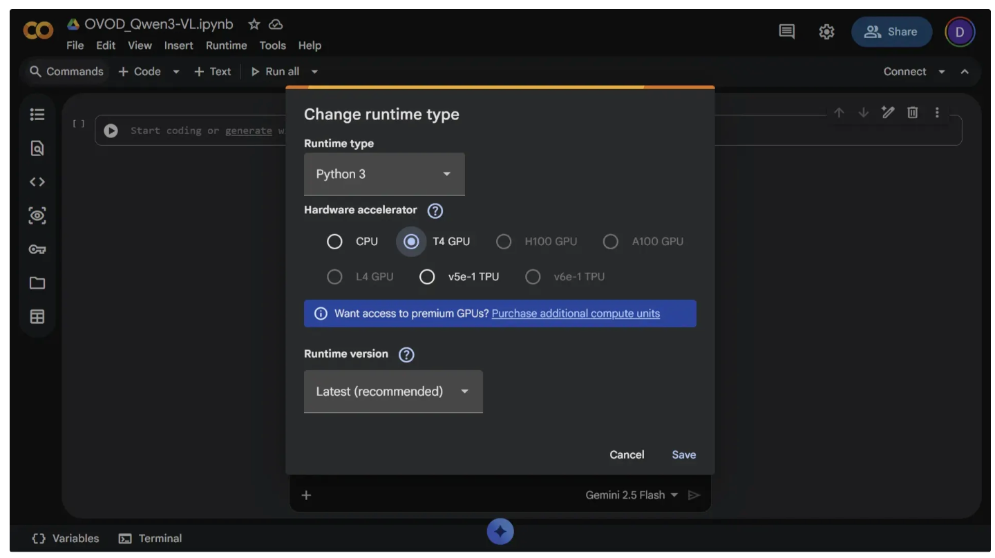The height and width of the screenshot is (558, 995).
Task: Open the Runtime version dropdown
Action: pos(392,392)
